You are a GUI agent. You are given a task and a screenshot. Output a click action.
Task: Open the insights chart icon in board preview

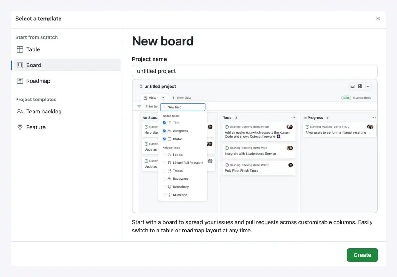[x=353, y=86]
